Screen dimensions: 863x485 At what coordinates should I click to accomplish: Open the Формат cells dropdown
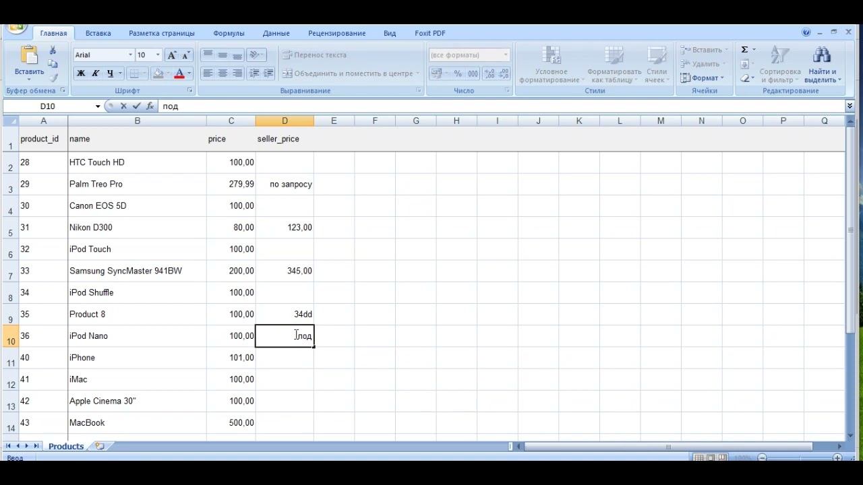tap(703, 78)
